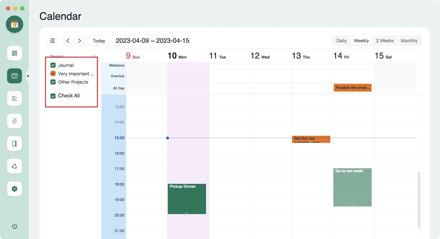Open the dashboard grid icon in sidebar

[x=14, y=53]
